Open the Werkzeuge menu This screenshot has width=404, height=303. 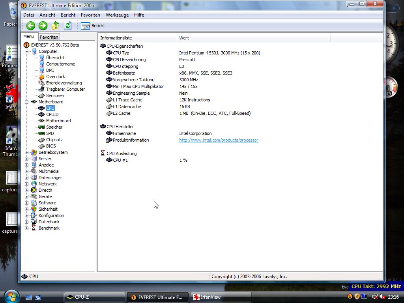(x=117, y=15)
